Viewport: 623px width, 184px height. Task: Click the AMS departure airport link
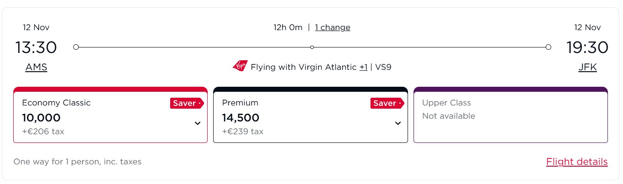click(36, 67)
